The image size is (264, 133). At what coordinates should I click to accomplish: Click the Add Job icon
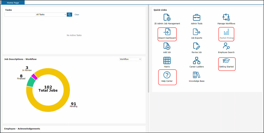point(167,46)
